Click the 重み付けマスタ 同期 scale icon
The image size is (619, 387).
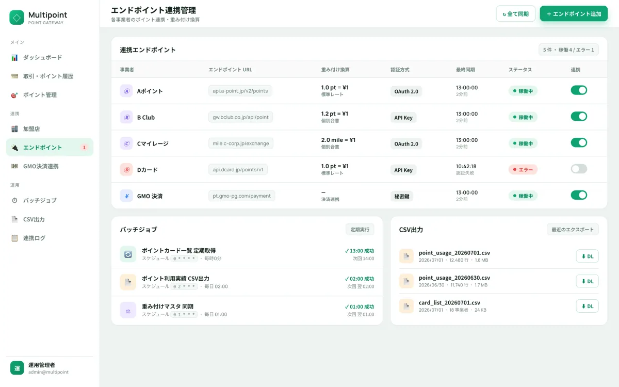coord(128,310)
